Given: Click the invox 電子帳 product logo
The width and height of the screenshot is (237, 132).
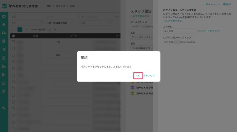Looking at the screenshot, I should click(x=142, y=88).
